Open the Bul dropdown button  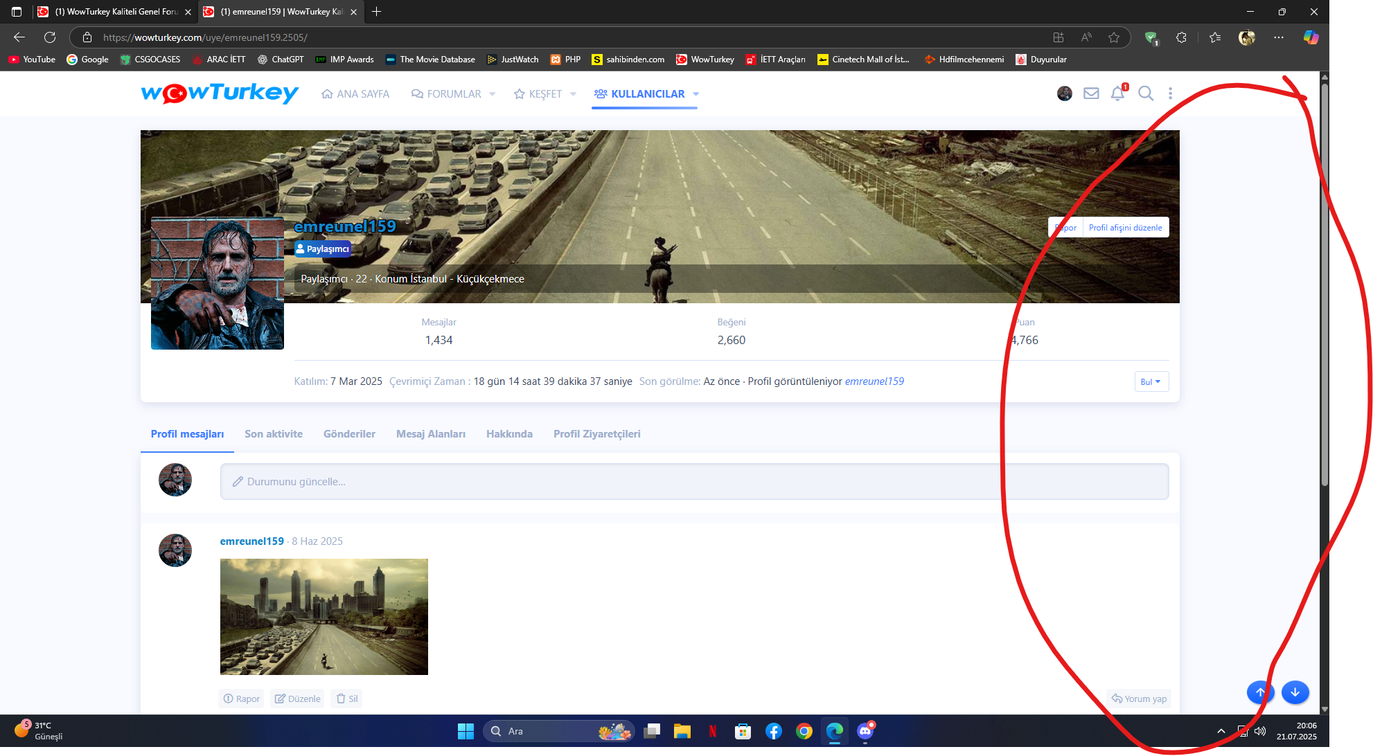(x=1151, y=381)
